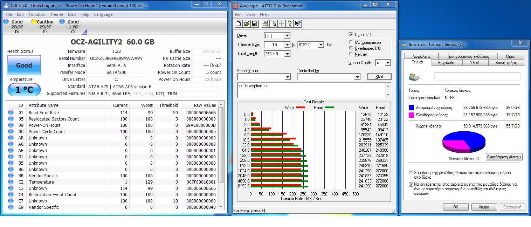Select the Overlapped I/O radio button
Viewport: 531px width, 227px height.
(351, 48)
